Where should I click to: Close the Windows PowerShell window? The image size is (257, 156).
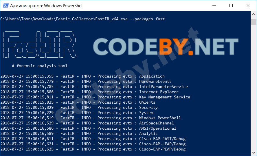coord(248,5)
